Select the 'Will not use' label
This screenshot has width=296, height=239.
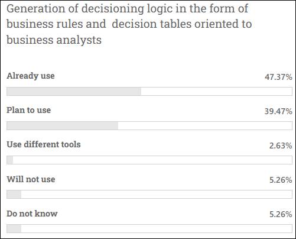(x=31, y=179)
